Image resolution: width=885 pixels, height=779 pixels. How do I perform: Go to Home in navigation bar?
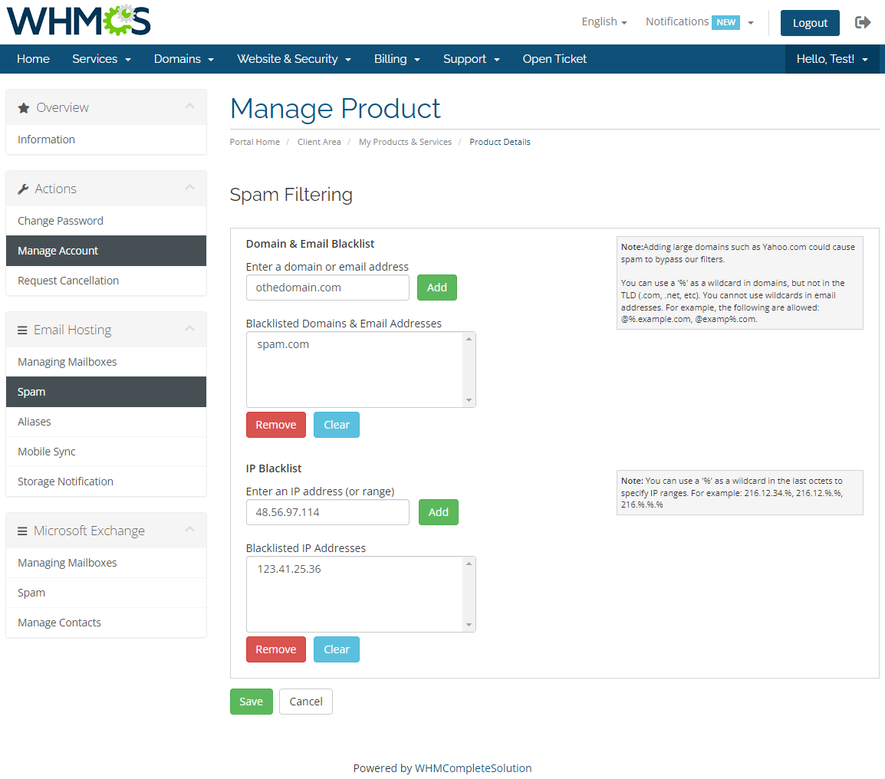pyautogui.click(x=33, y=59)
